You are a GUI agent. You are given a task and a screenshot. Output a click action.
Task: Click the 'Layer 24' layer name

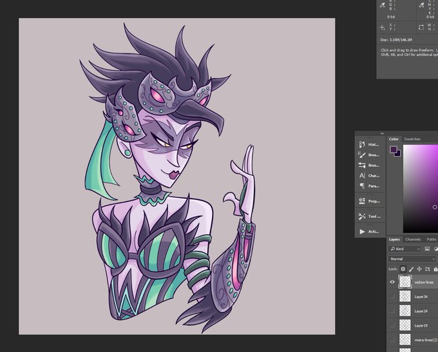point(421,311)
